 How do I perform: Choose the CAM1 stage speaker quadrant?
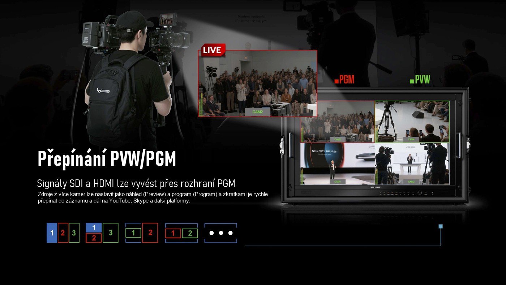click(338, 163)
